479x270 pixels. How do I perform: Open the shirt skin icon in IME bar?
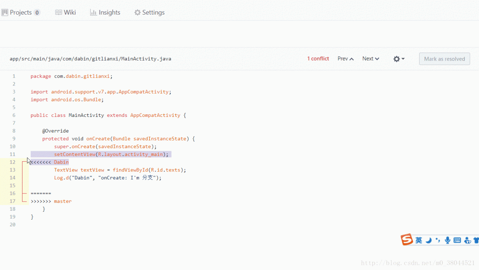coord(476,240)
